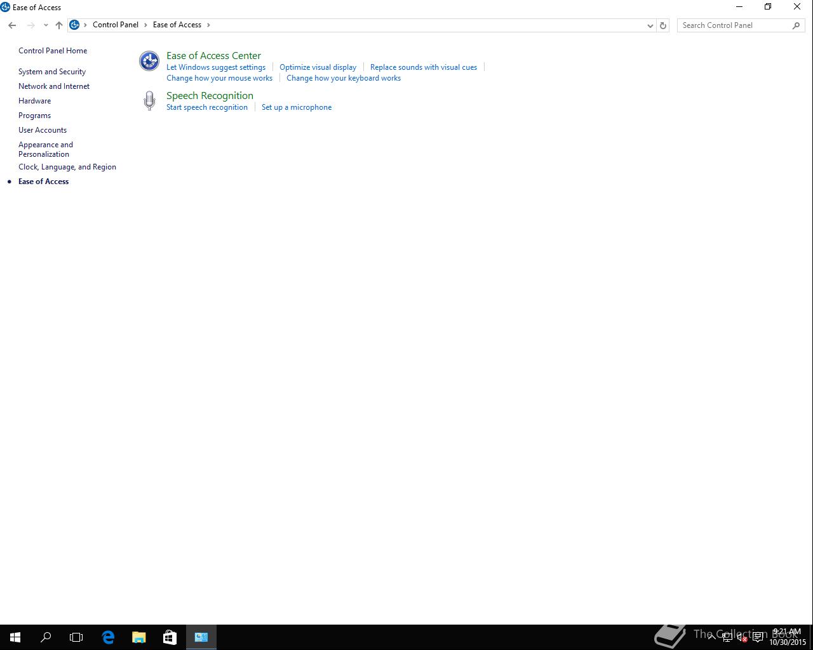This screenshot has height=650, width=813.
Task: Click the taskbar clock and date
Action: pos(788,637)
